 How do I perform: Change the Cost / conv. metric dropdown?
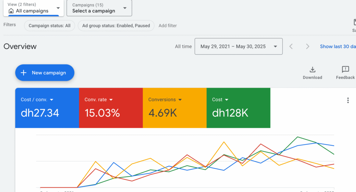click(52, 100)
